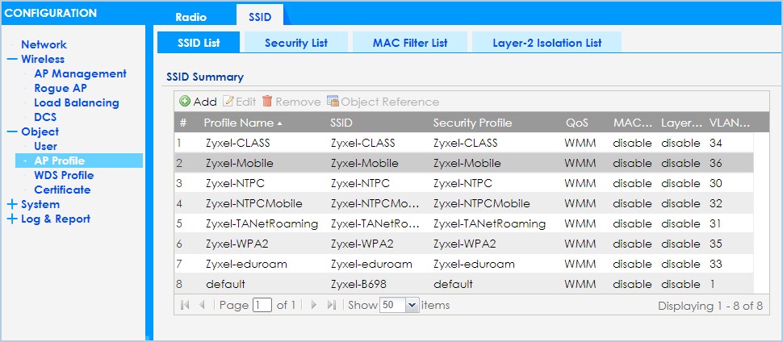783x342 pixels.
Task: Go to first page arrow
Action: pyautogui.click(x=185, y=305)
